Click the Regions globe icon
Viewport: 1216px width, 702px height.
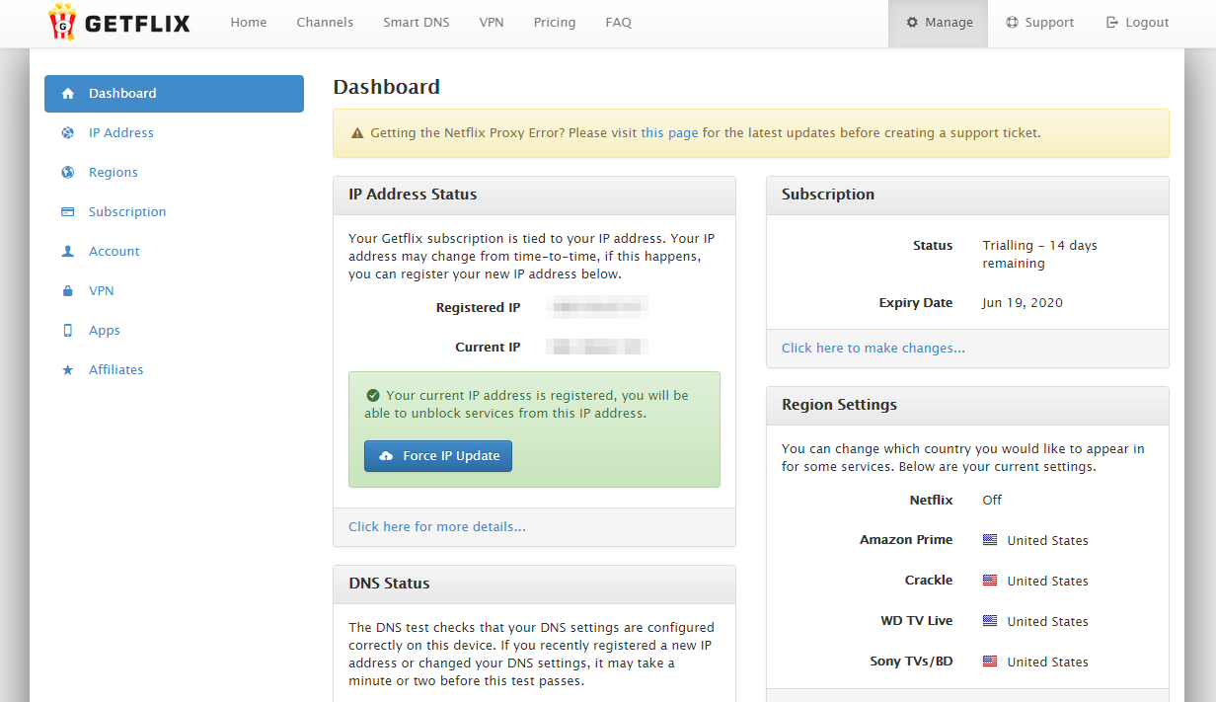click(68, 173)
